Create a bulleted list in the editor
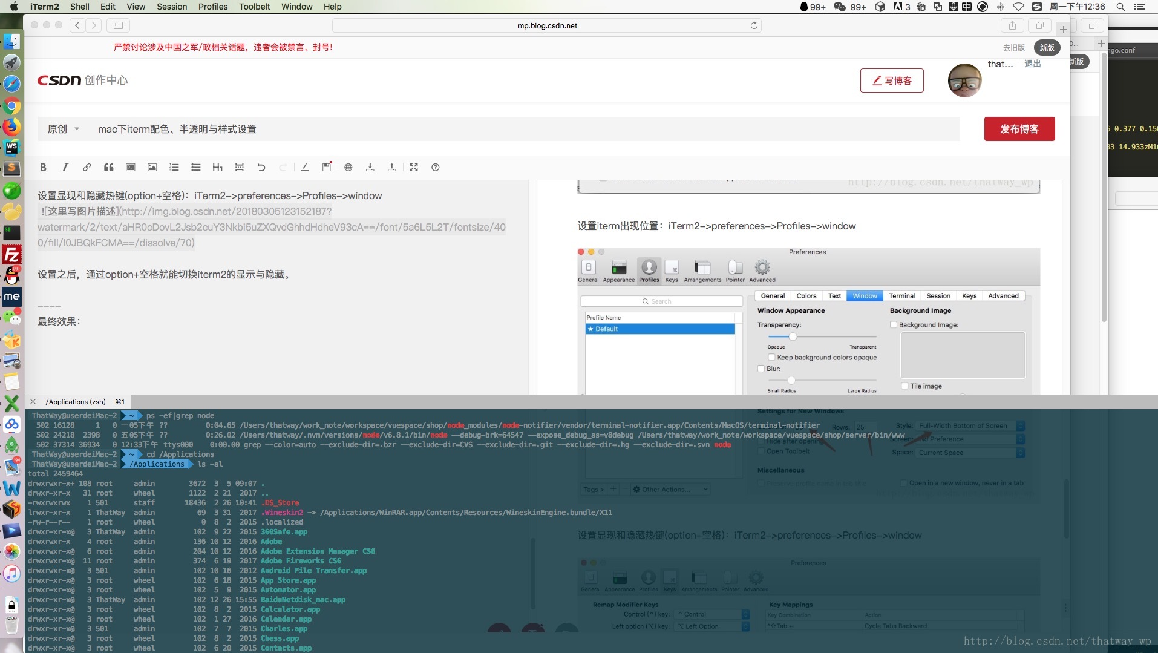This screenshot has height=653, width=1158. click(x=195, y=168)
